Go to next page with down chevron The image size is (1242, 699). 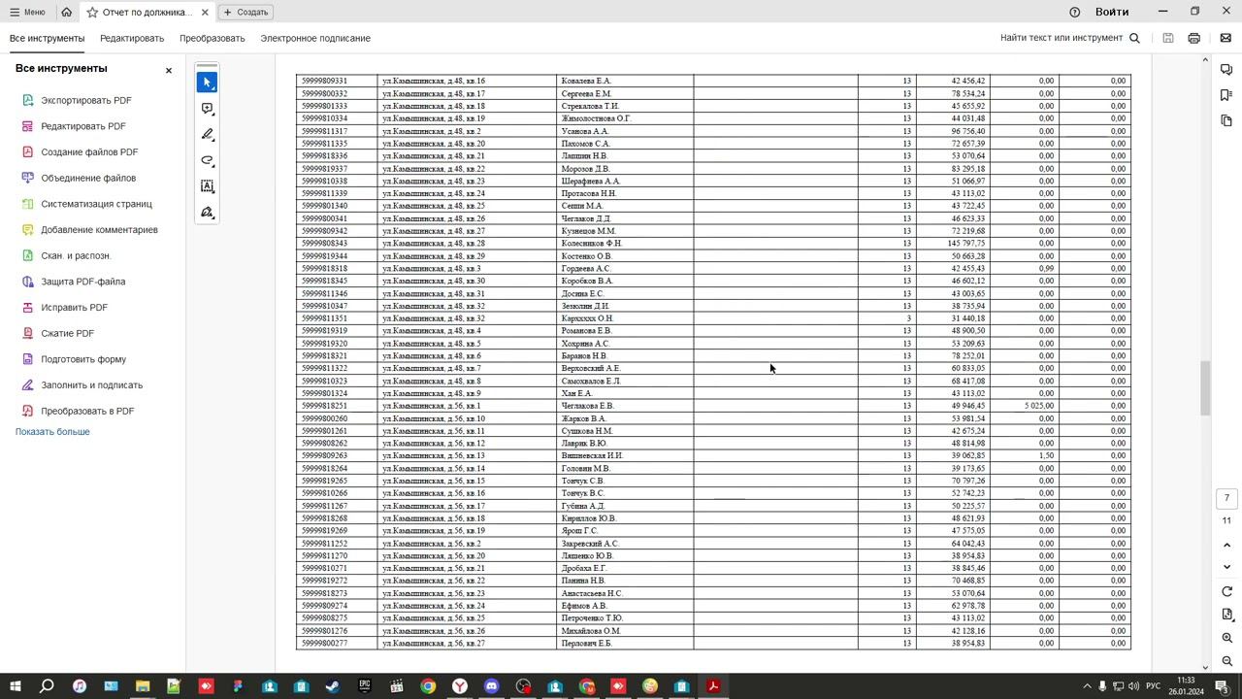coord(1226,567)
